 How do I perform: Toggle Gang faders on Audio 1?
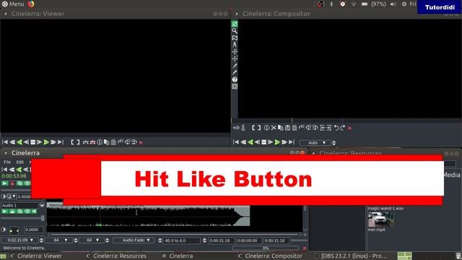(19, 212)
